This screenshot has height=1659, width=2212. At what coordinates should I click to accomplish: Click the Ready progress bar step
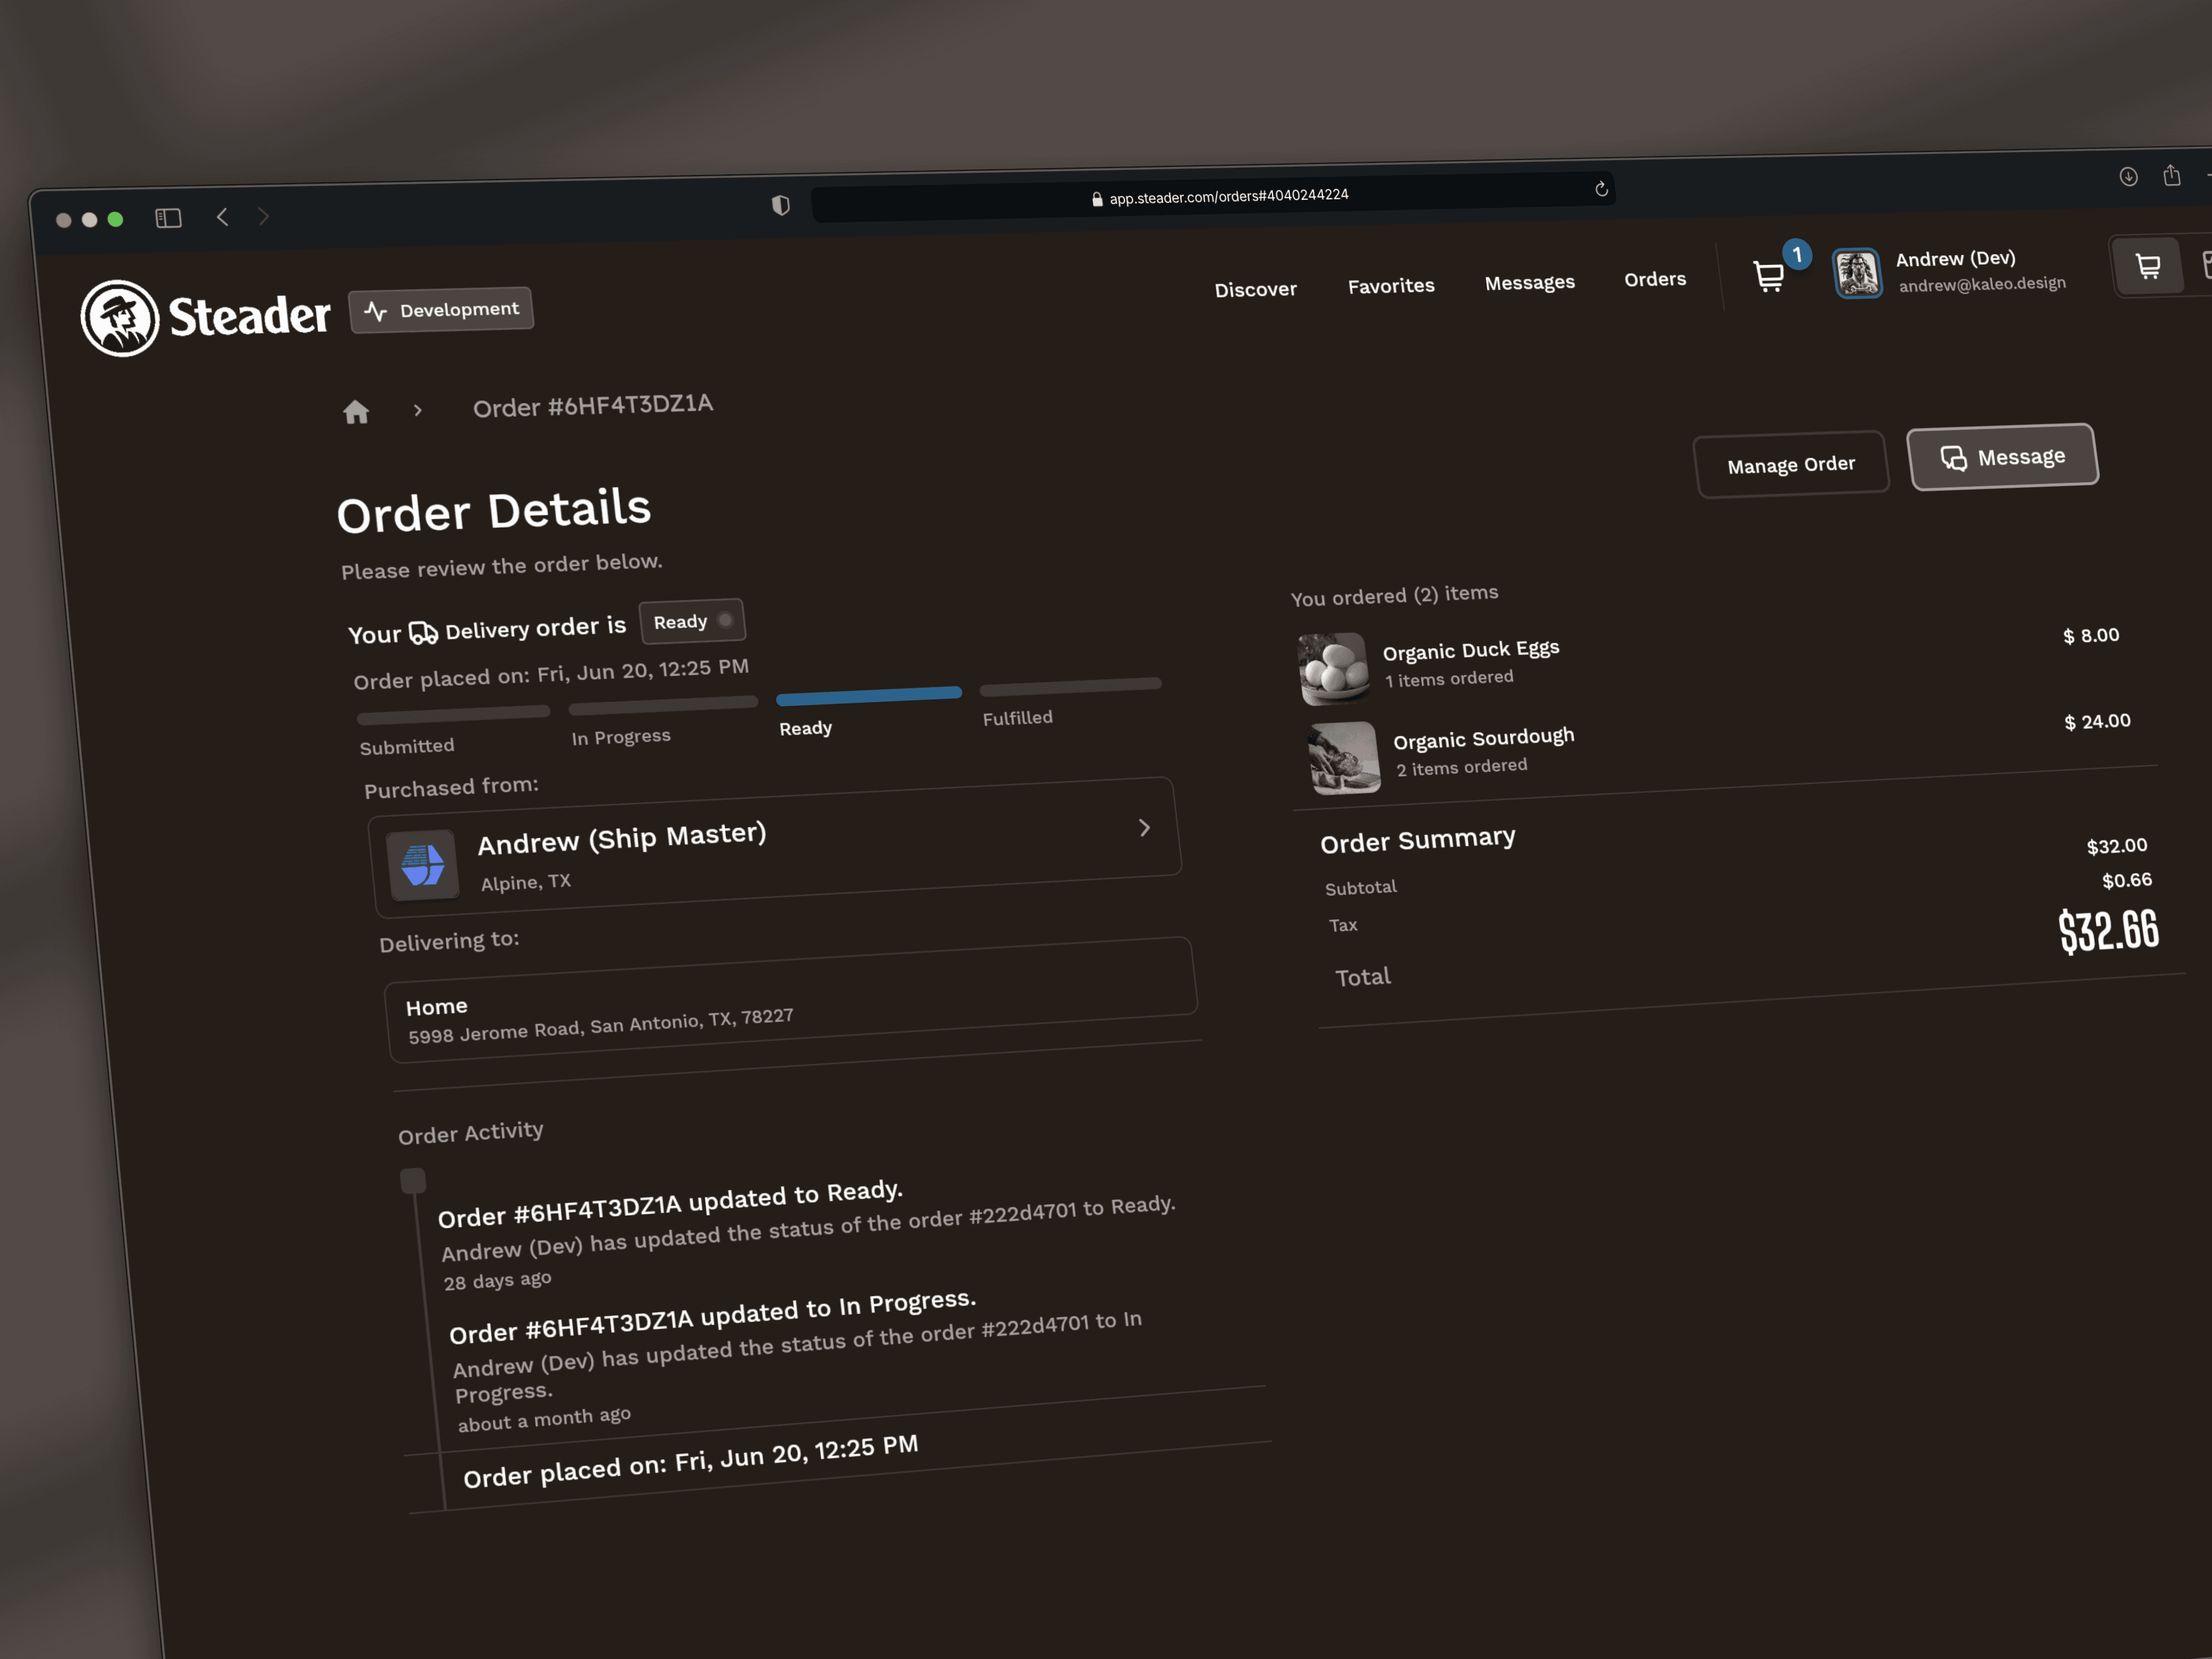868,694
